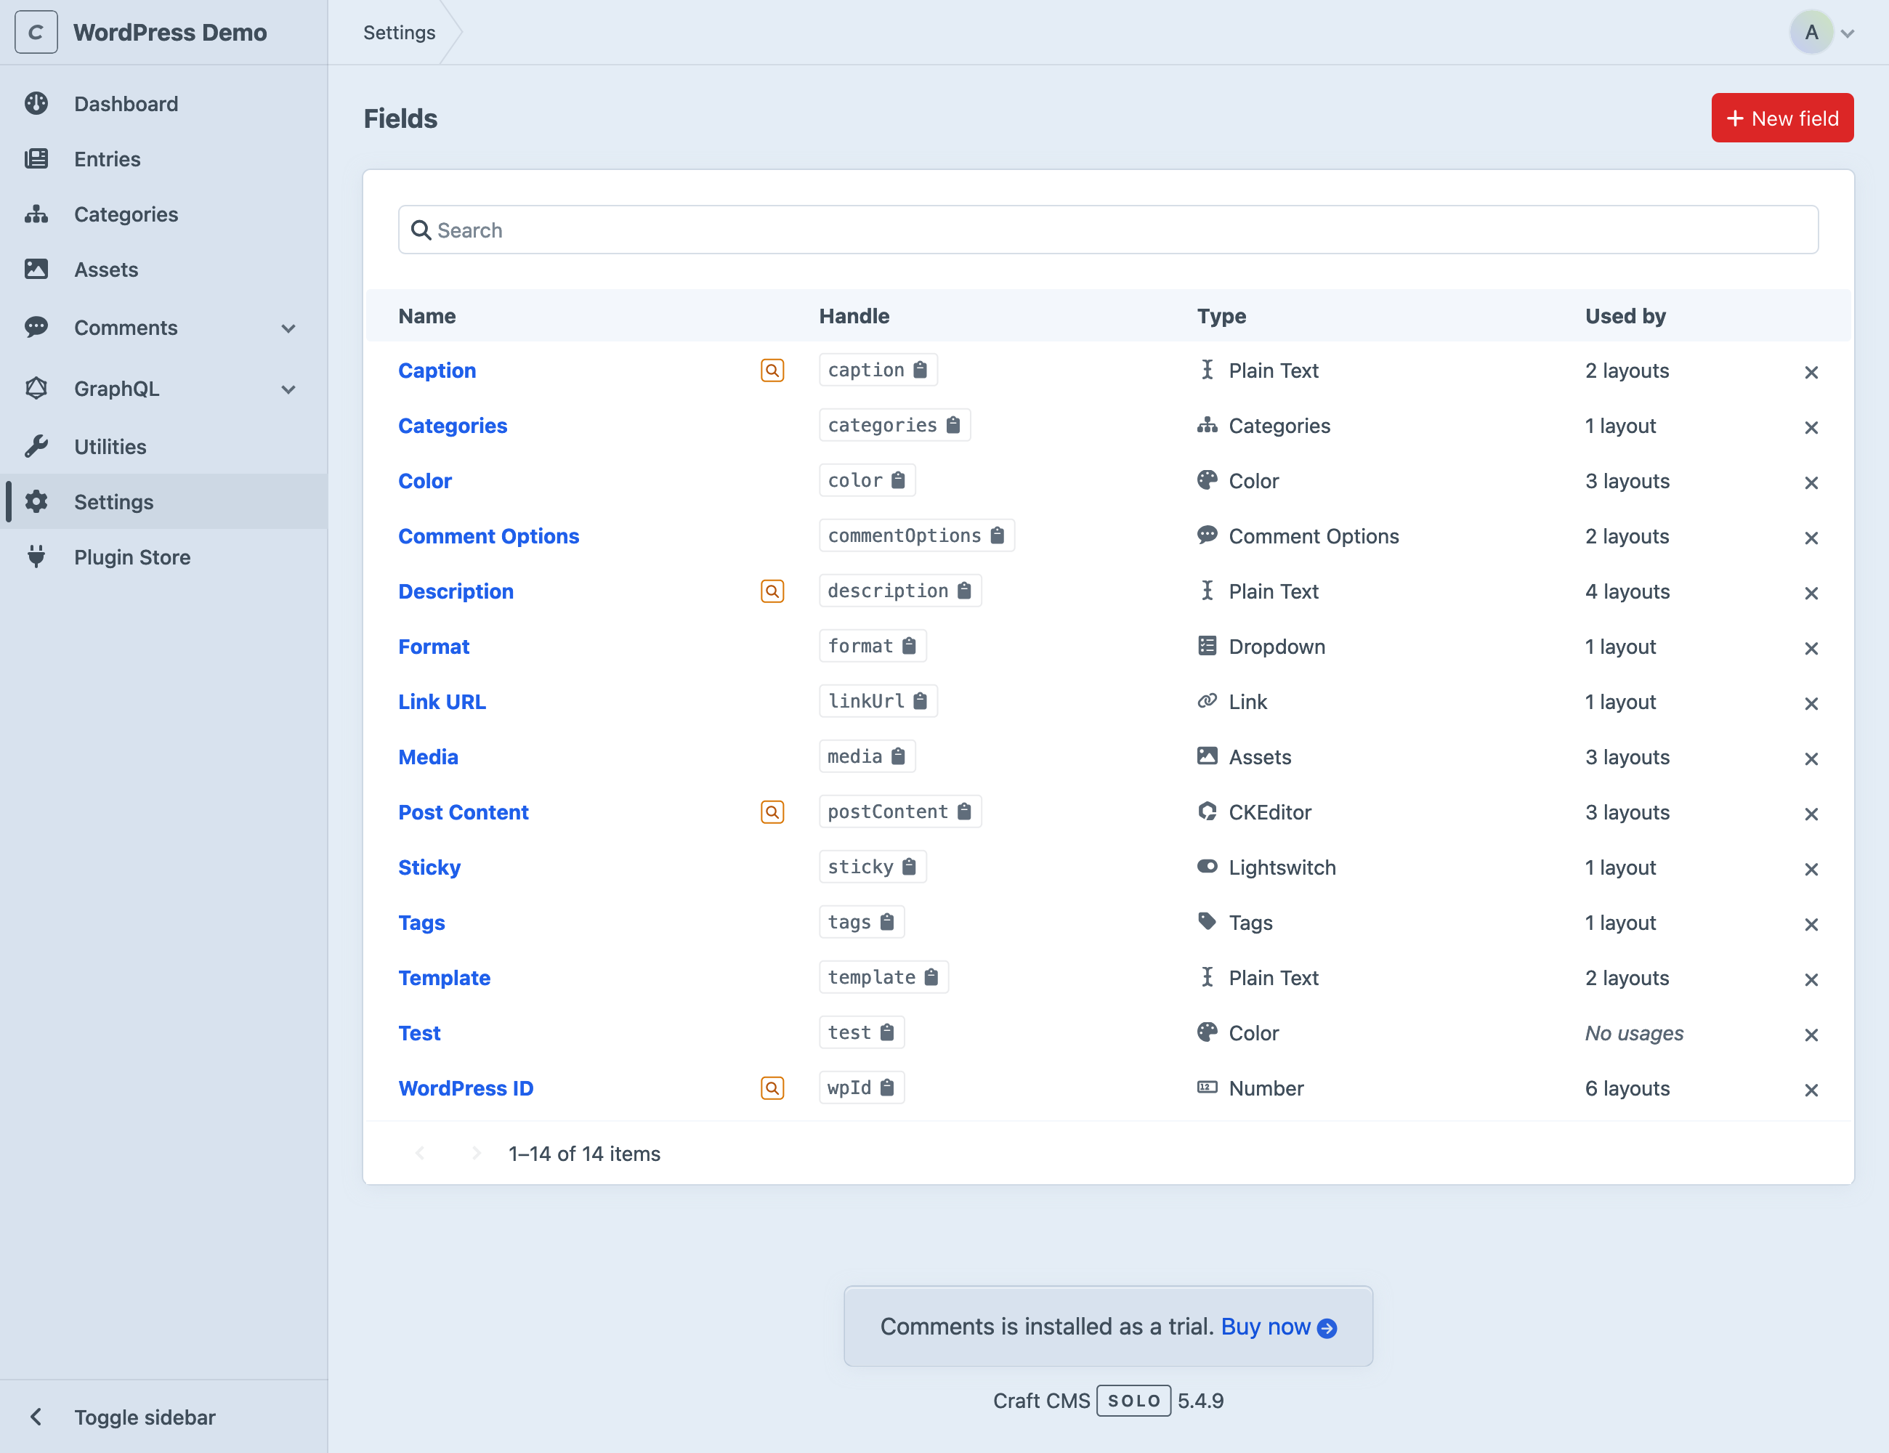Delete the Media field
The width and height of the screenshot is (1889, 1453).
click(1811, 758)
